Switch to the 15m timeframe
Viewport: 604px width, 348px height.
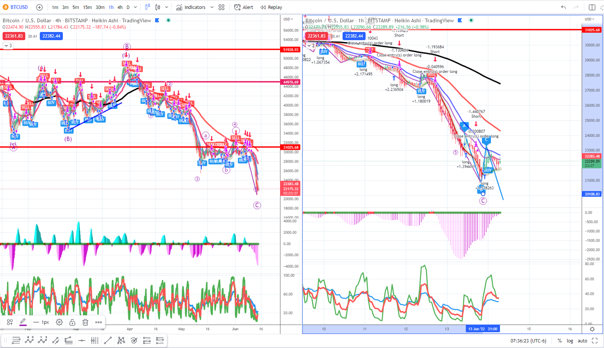(87, 7)
